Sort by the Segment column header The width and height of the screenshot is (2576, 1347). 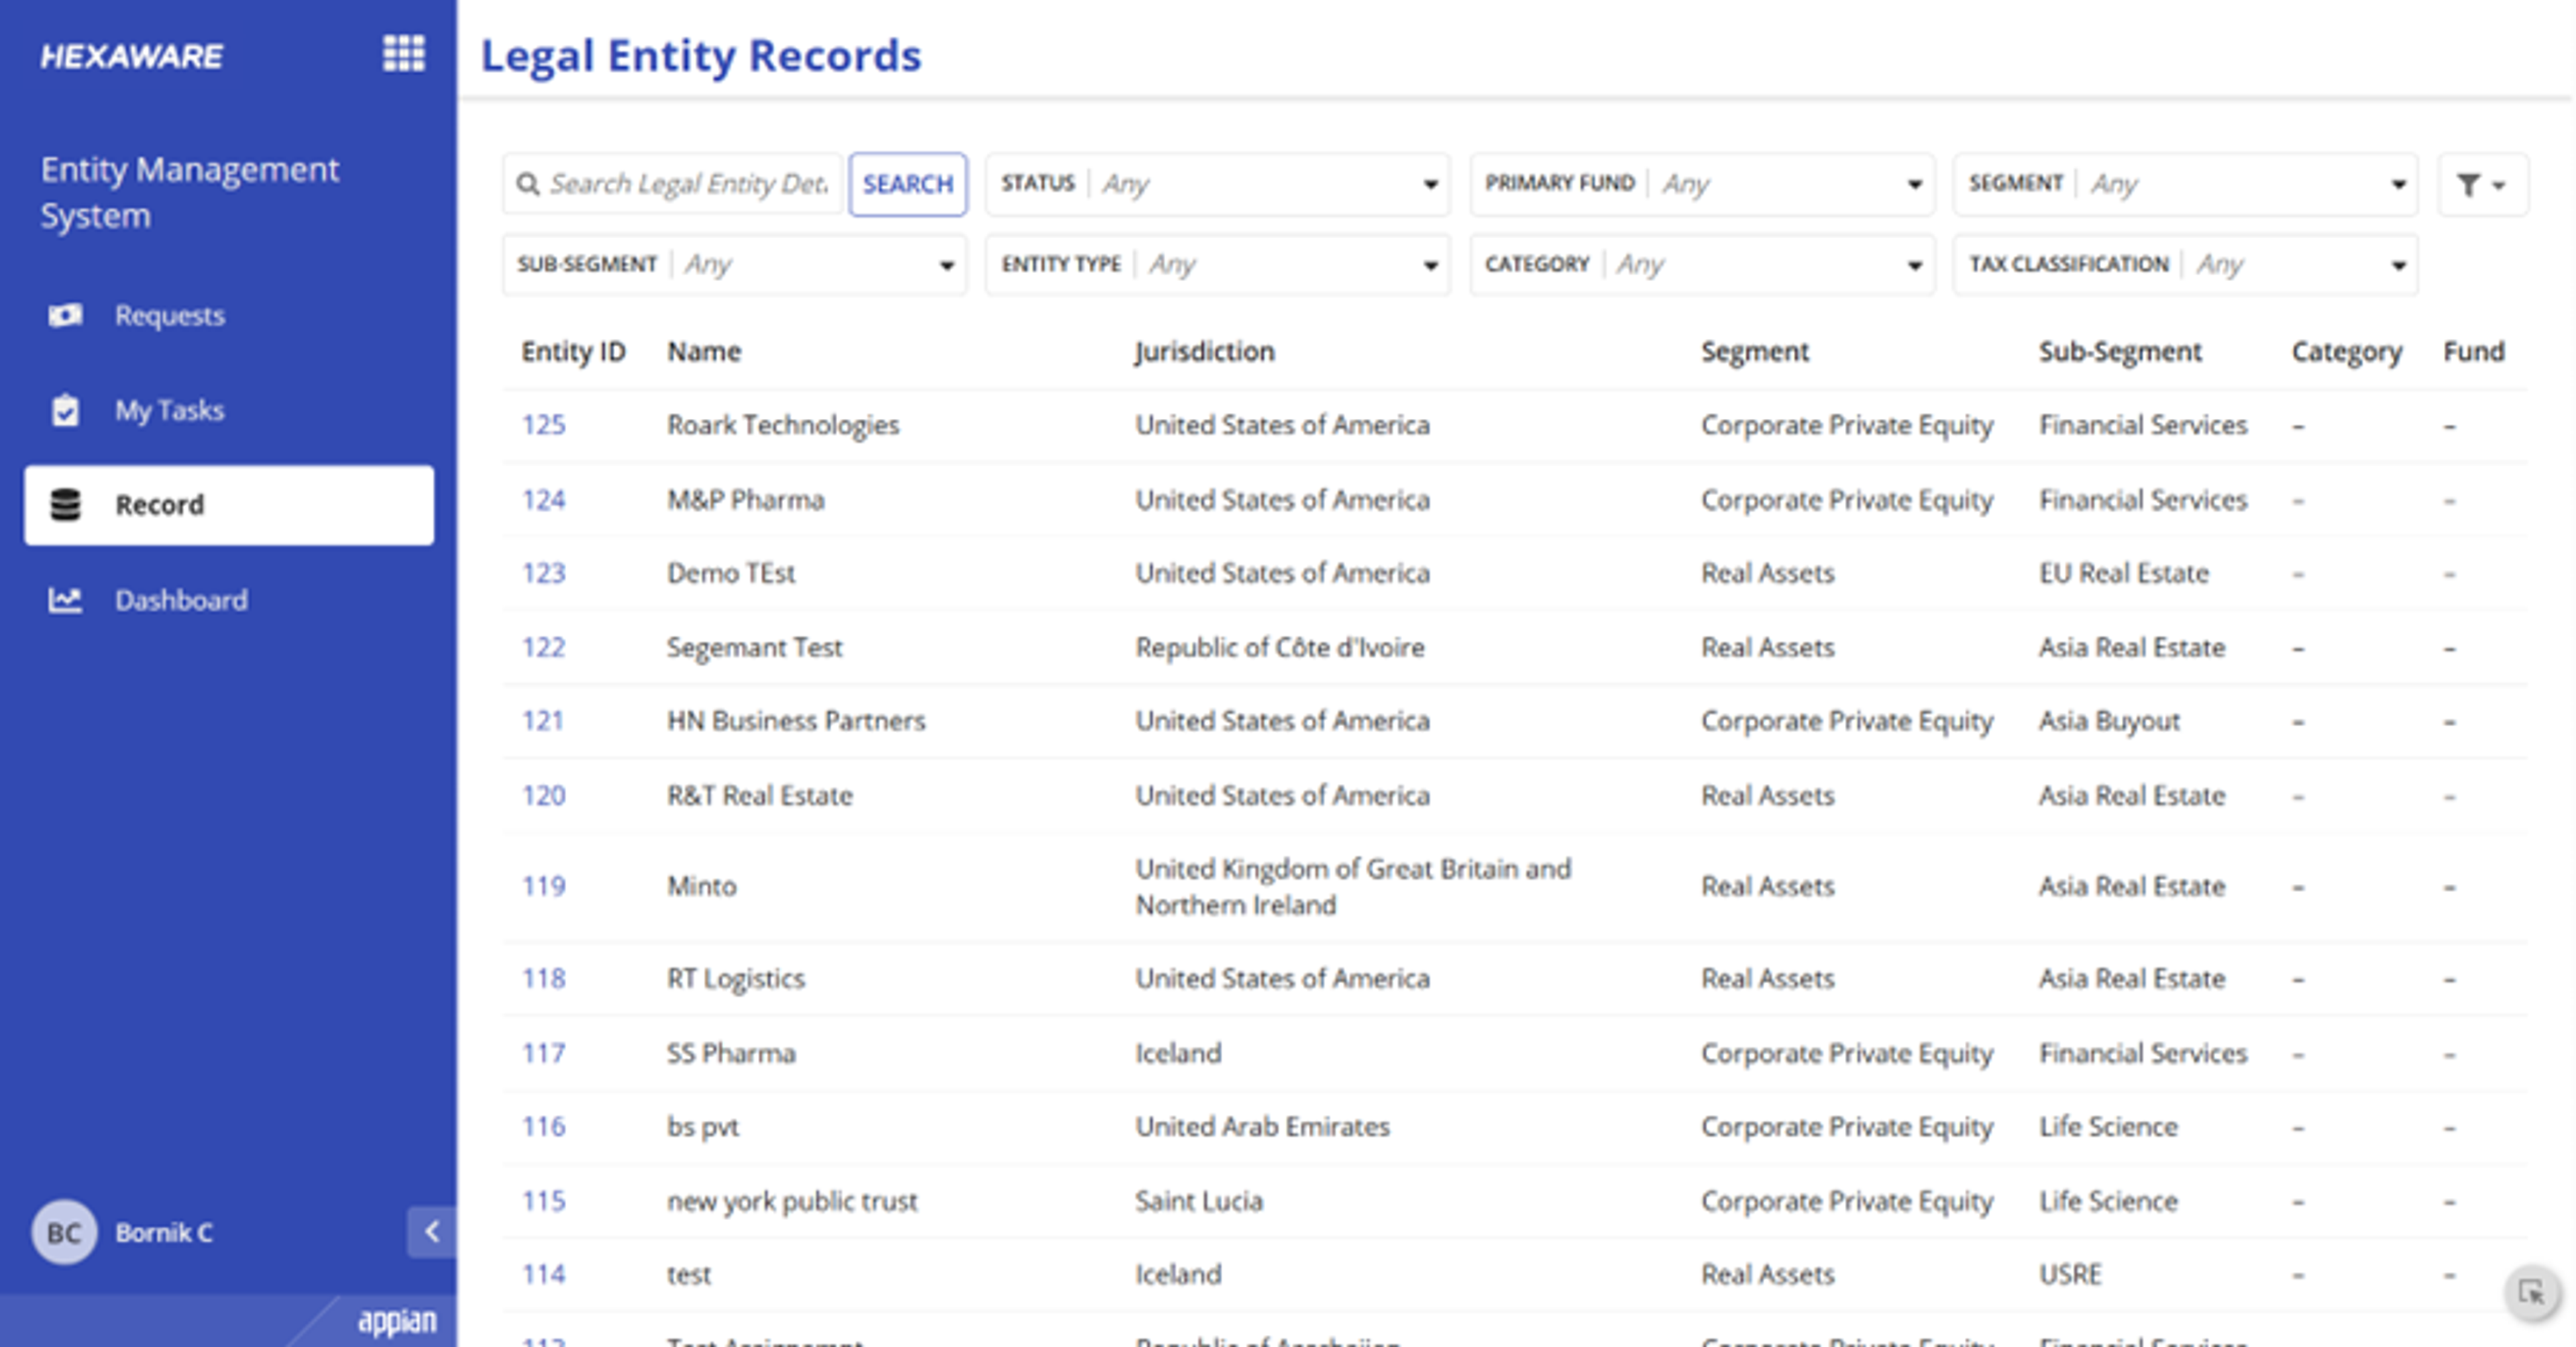click(x=1755, y=352)
